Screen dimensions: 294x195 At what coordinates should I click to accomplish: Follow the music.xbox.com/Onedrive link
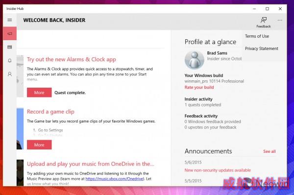115,179
